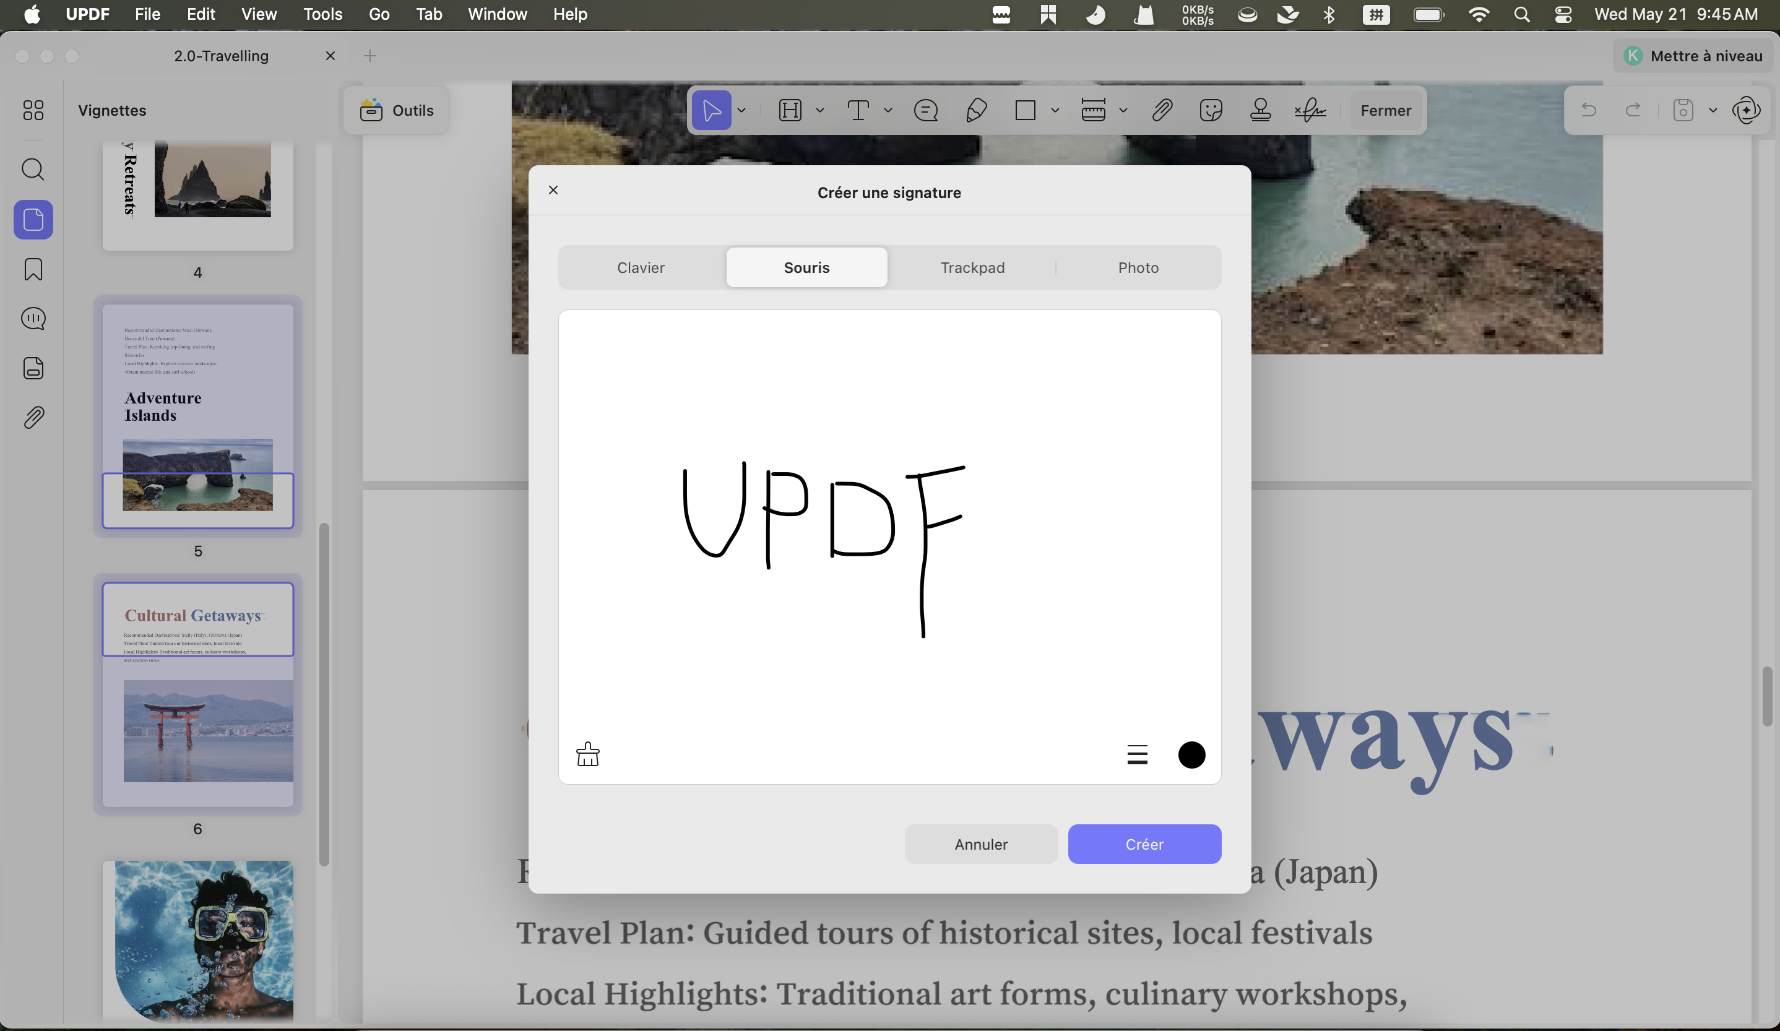Switch to the Trackpad signature tab
This screenshot has height=1031, width=1780.
pyautogui.click(x=973, y=267)
